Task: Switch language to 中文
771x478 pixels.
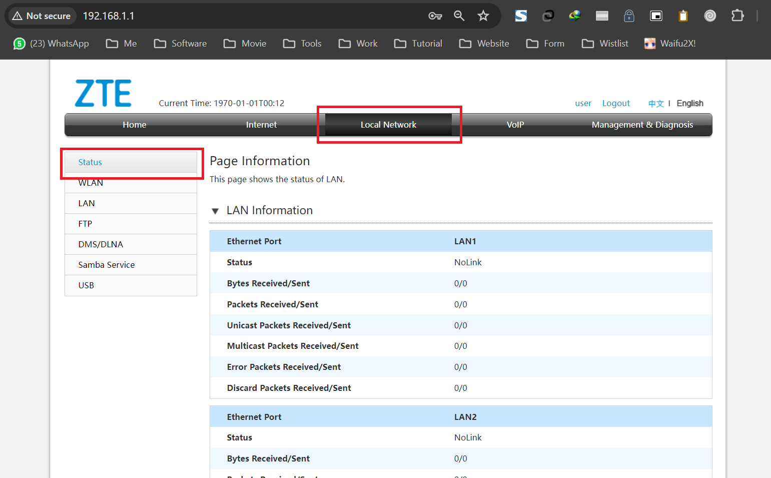Action: click(x=656, y=104)
